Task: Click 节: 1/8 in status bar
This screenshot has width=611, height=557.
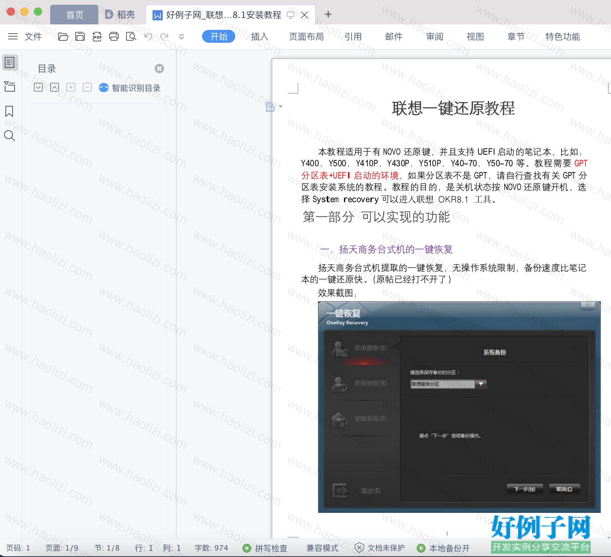Action: click(107, 548)
